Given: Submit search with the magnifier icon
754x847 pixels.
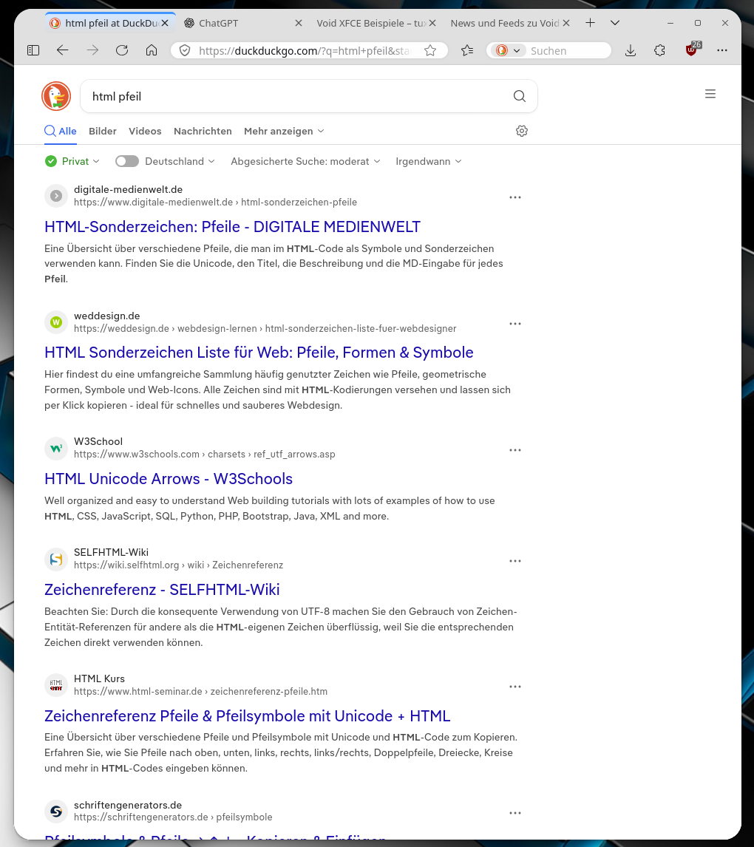Looking at the screenshot, I should [x=520, y=96].
